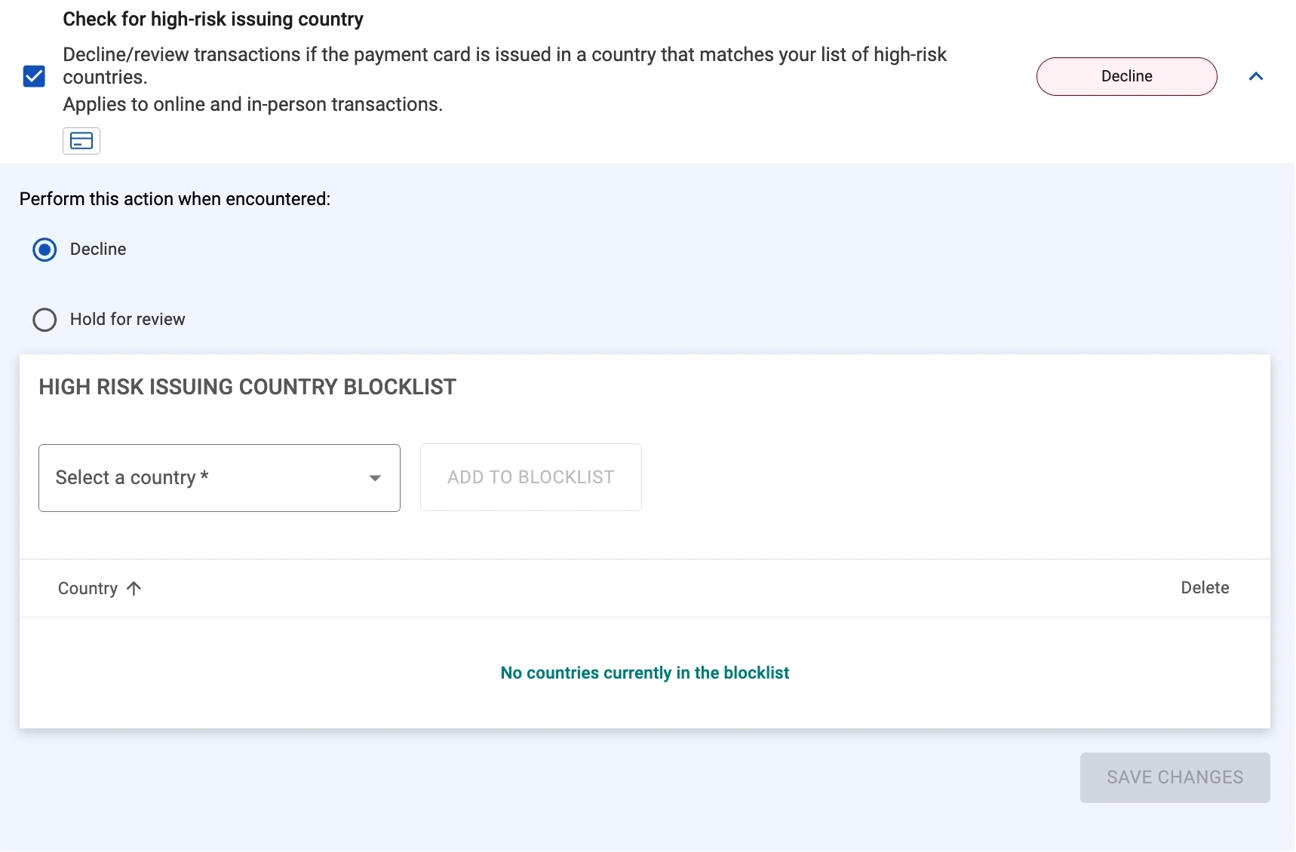The width and height of the screenshot is (1296, 852).
Task: Click the pink Decline action pill
Action: 1126,76
